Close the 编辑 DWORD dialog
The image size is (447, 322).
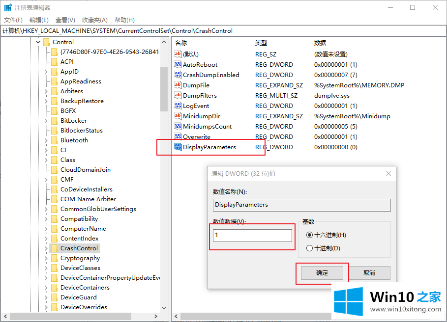pyautogui.click(x=388, y=173)
